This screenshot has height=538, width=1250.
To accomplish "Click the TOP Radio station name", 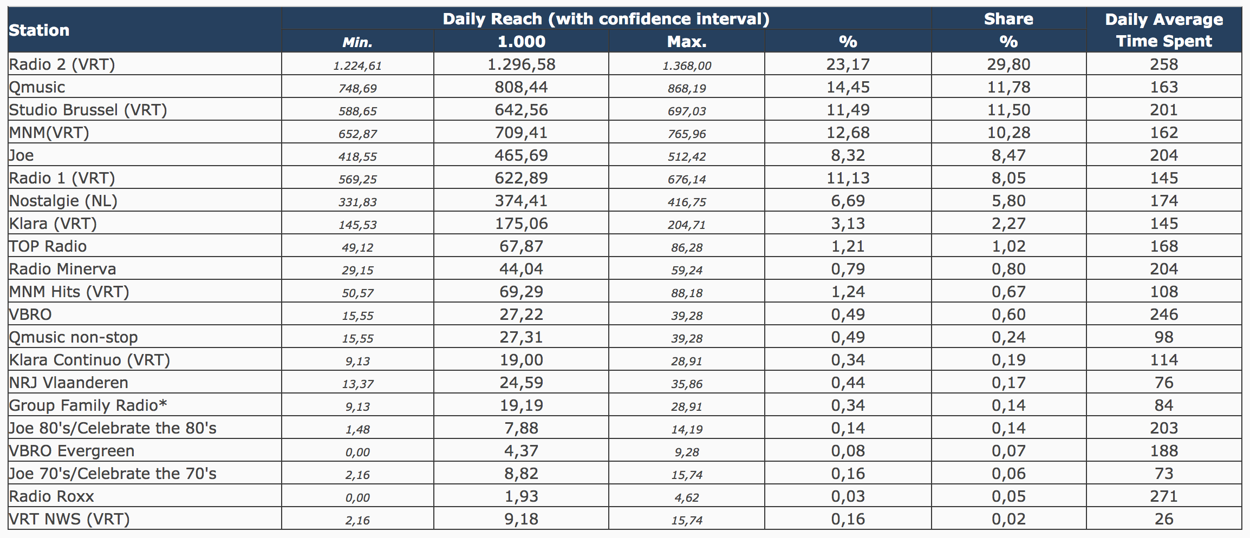I will coord(48,246).
